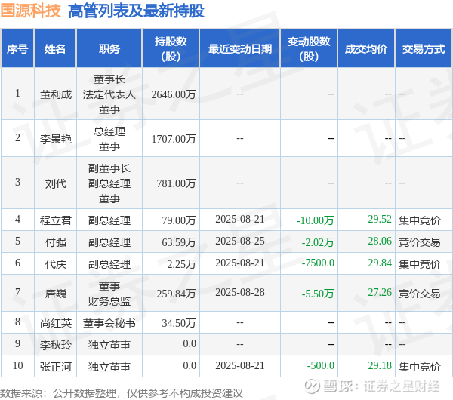Click the 2646.00万 holdings cell

pyautogui.click(x=174, y=94)
